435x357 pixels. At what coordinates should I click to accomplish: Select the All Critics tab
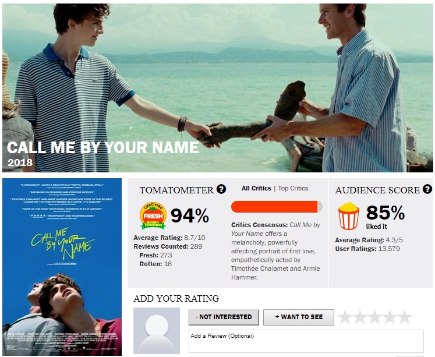[x=256, y=188]
